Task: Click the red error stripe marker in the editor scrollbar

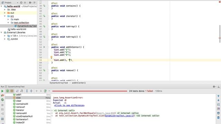Action: pyautogui.click(x=220, y=38)
